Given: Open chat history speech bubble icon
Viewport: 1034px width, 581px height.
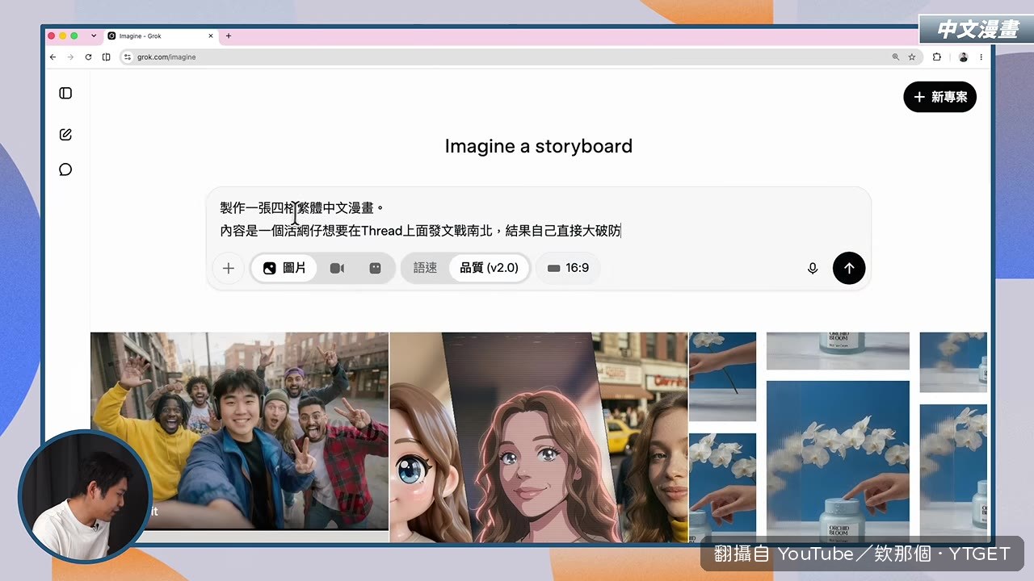Looking at the screenshot, I should tap(65, 169).
